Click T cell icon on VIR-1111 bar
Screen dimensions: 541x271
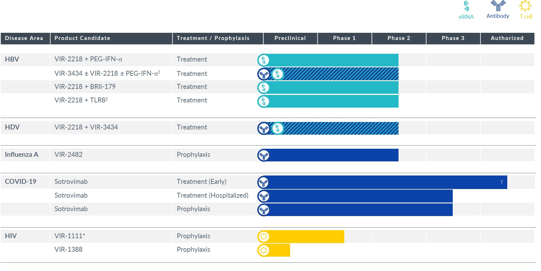point(263,237)
